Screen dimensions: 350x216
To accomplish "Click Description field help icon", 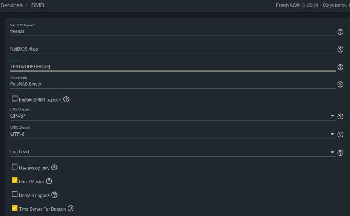I will tap(340, 84).
